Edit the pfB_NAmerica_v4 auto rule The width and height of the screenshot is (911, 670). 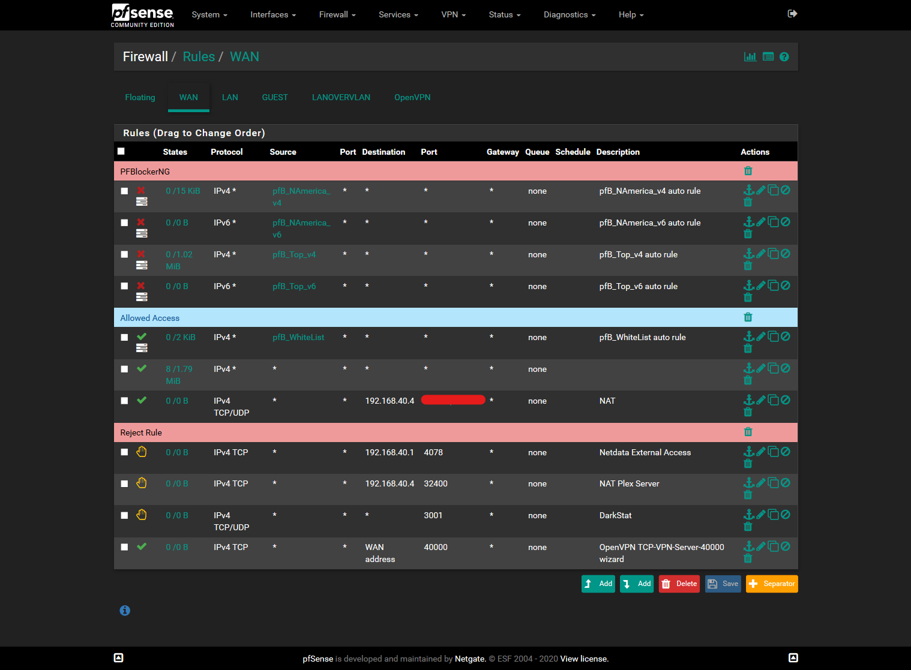click(x=761, y=190)
